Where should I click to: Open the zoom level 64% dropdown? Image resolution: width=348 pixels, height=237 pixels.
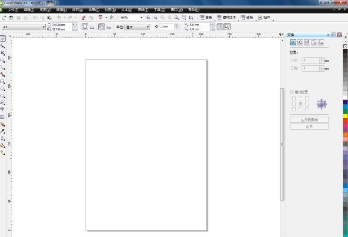(141, 18)
